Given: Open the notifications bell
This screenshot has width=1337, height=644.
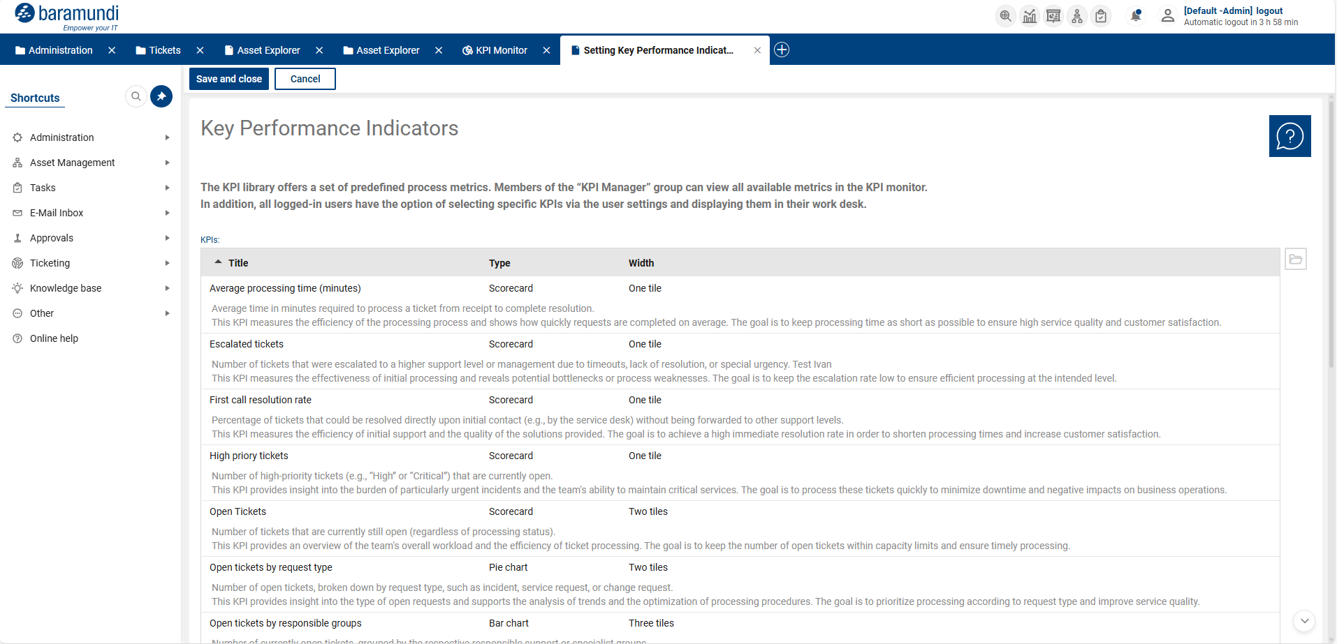Looking at the screenshot, I should (1136, 16).
